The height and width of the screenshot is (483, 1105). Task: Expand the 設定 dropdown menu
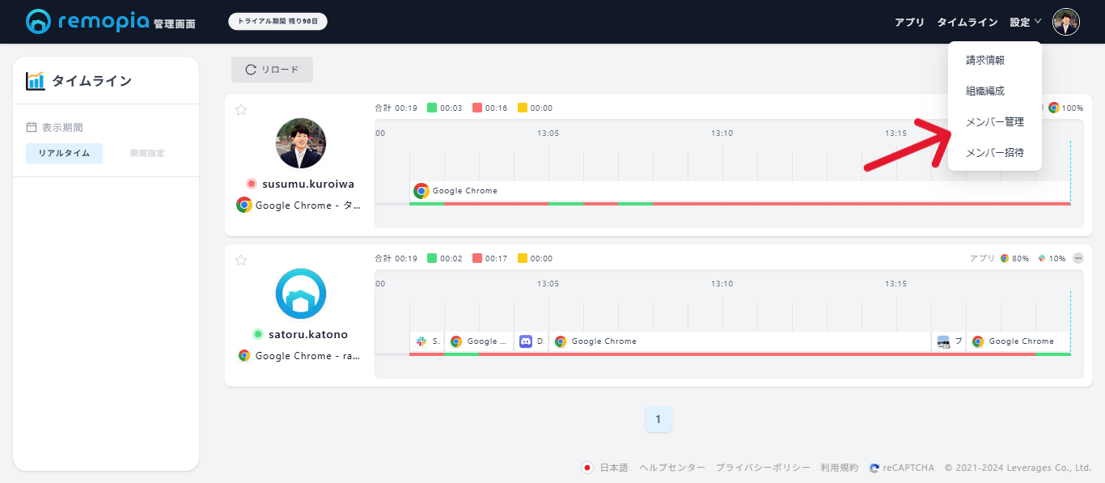(x=1026, y=22)
